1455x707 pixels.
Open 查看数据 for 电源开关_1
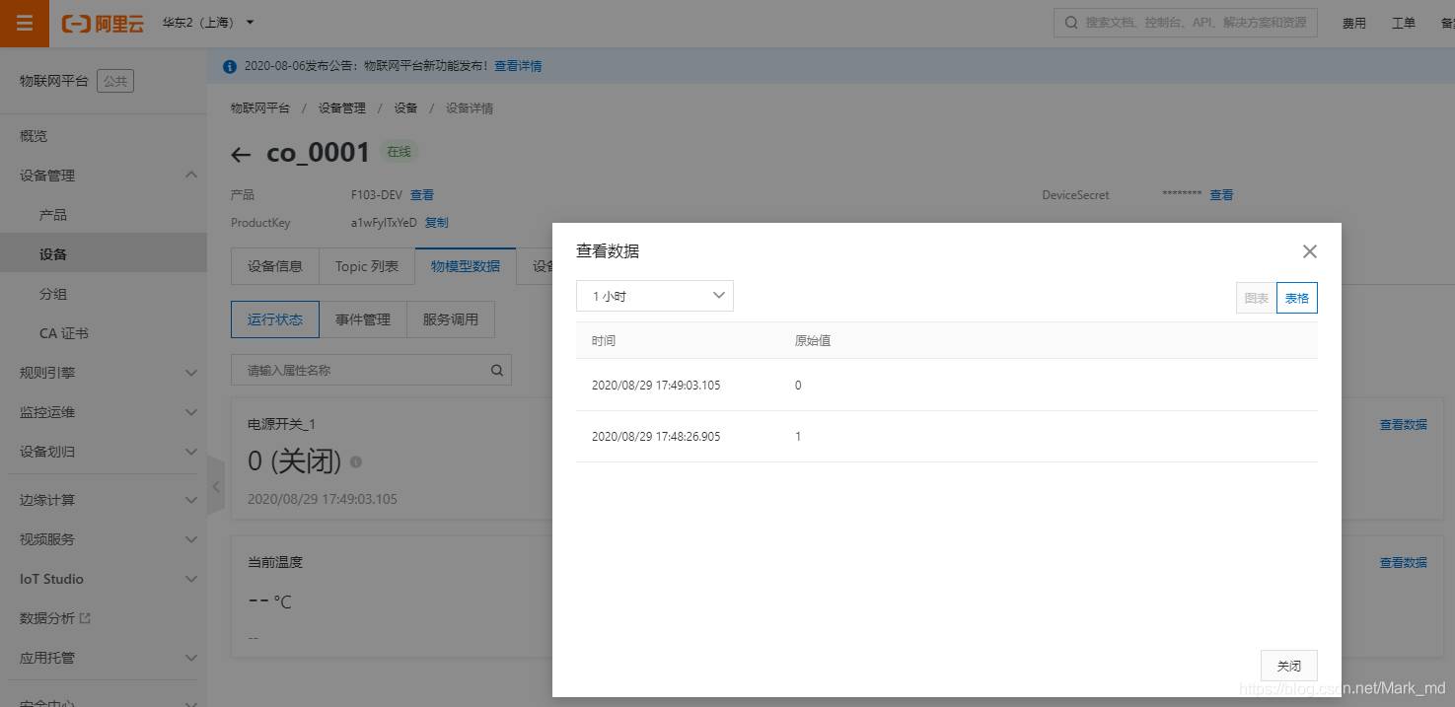tap(1403, 425)
